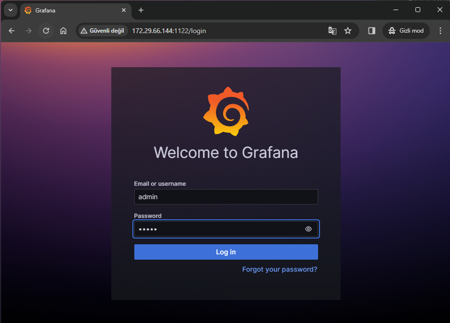Close the Grafana tab
Screen dimensions: 450x323
click(124, 11)
